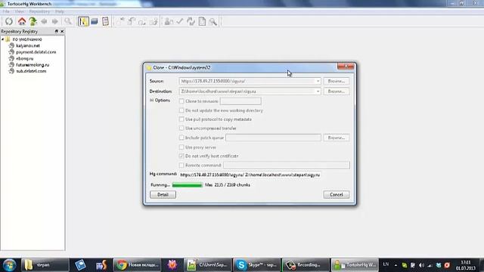
Task: Check Include patch queue option
Action: (181, 138)
